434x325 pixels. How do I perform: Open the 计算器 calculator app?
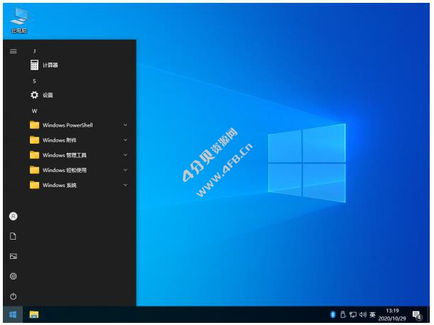click(x=50, y=65)
